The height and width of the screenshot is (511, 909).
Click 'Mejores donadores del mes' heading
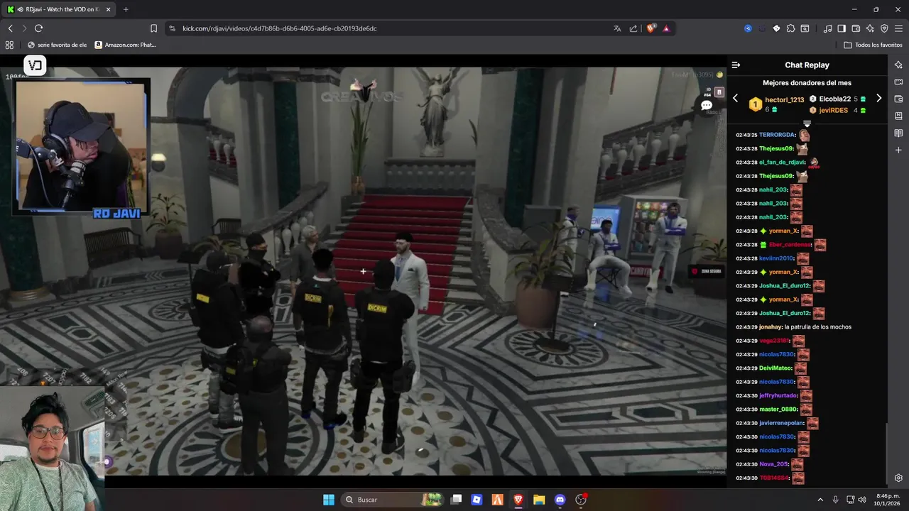807,83
